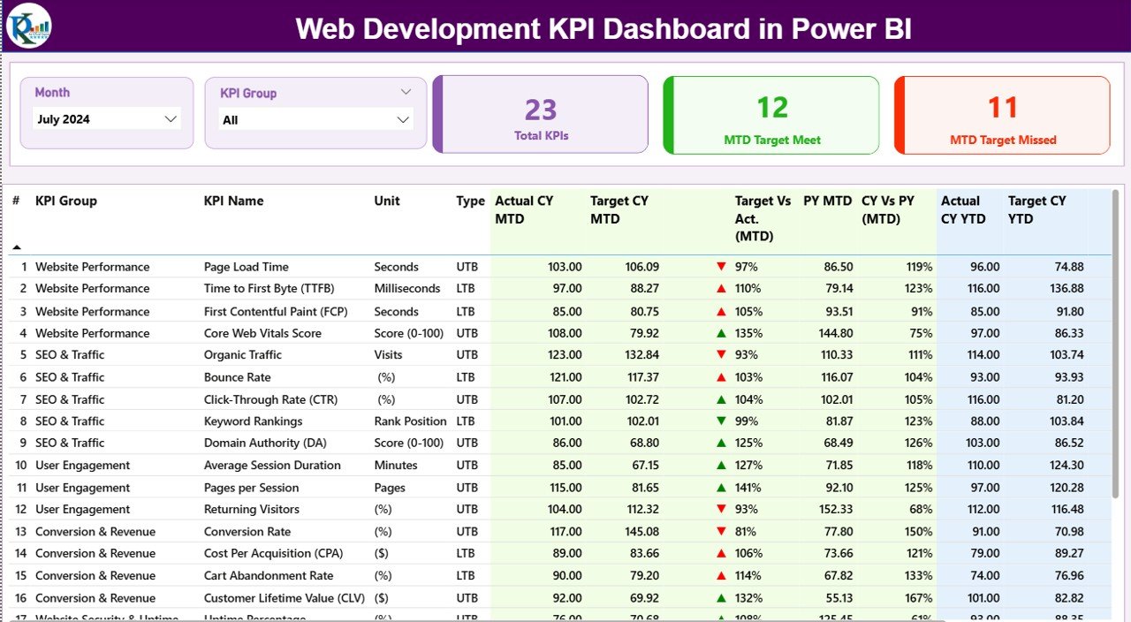Click the green up arrow for Domain Authority
The width and height of the screenshot is (1131, 622).
pos(722,443)
